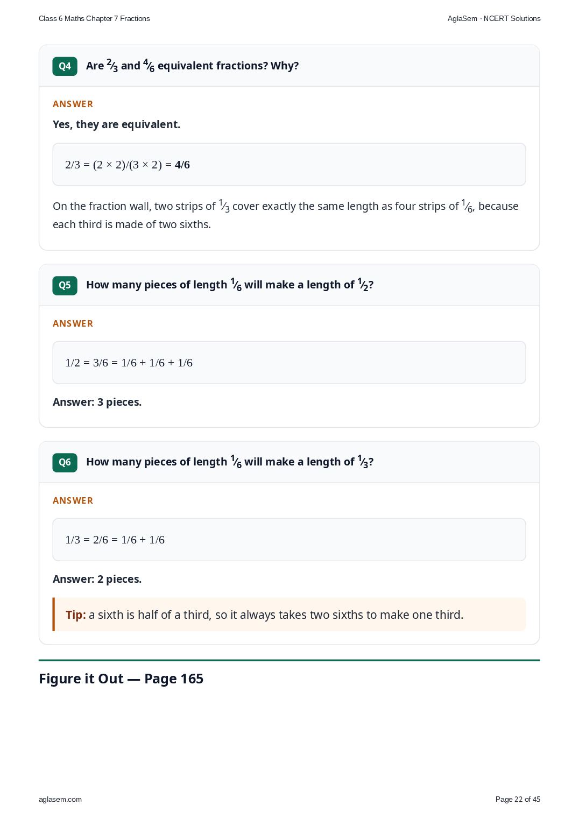Click 'Answer: 2 pieces.' text
Viewport: 579px width, 819px height.
click(x=97, y=579)
